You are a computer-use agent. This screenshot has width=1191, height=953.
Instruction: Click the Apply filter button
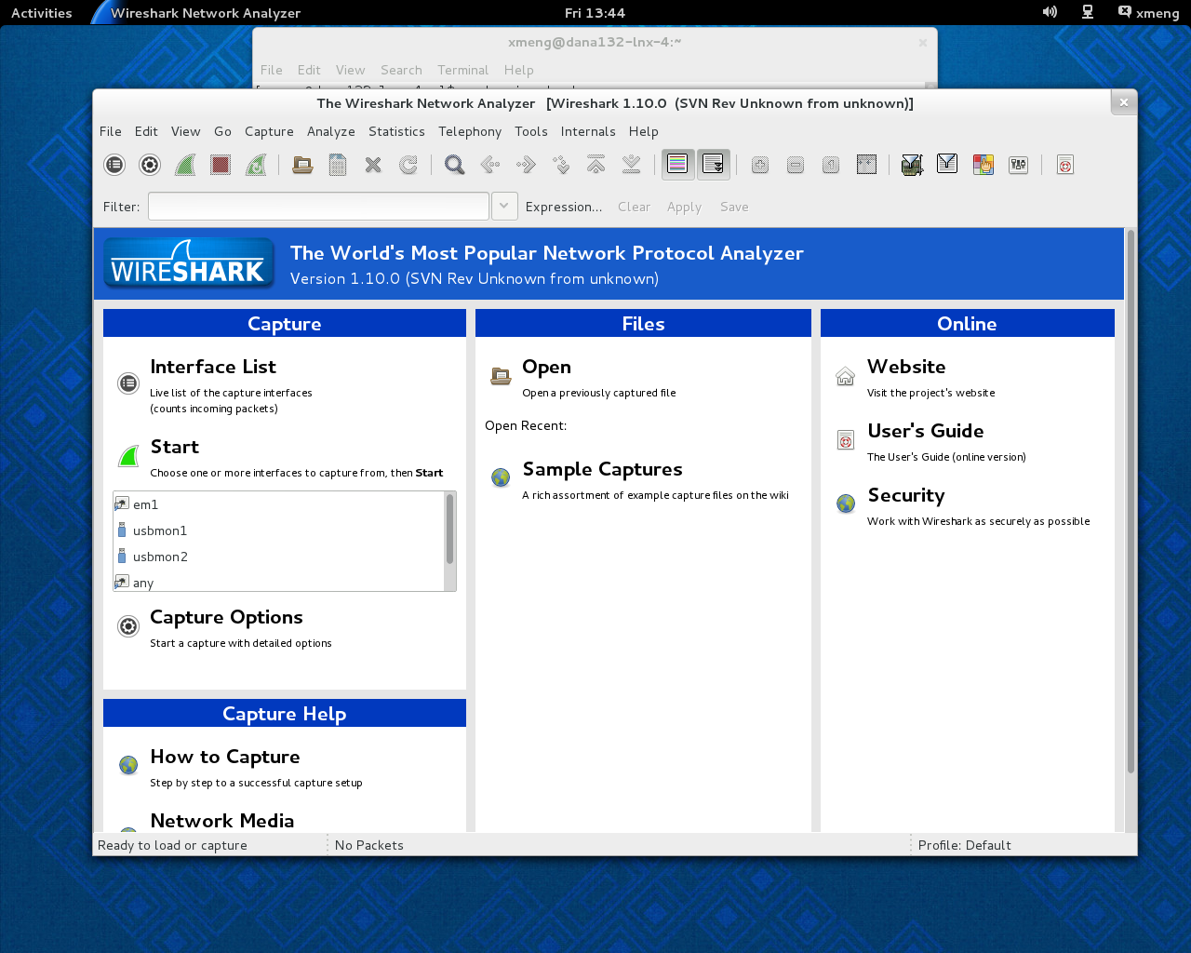684,207
